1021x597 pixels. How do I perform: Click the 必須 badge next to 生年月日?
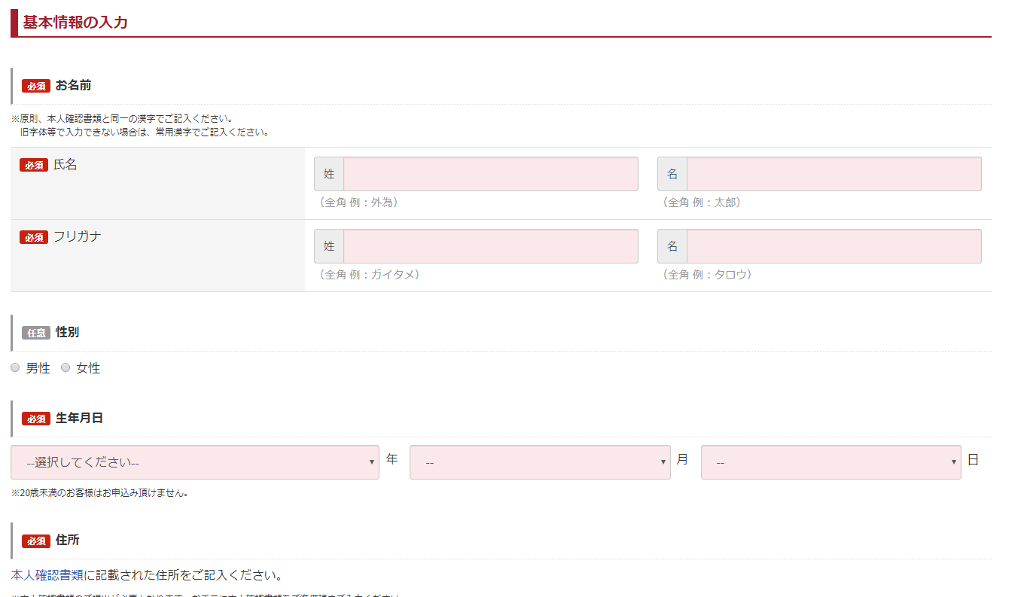36,419
